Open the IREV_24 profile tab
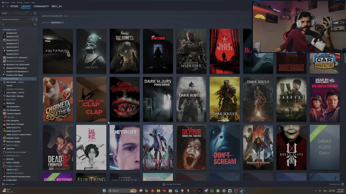The image size is (346, 194). coord(56,6)
